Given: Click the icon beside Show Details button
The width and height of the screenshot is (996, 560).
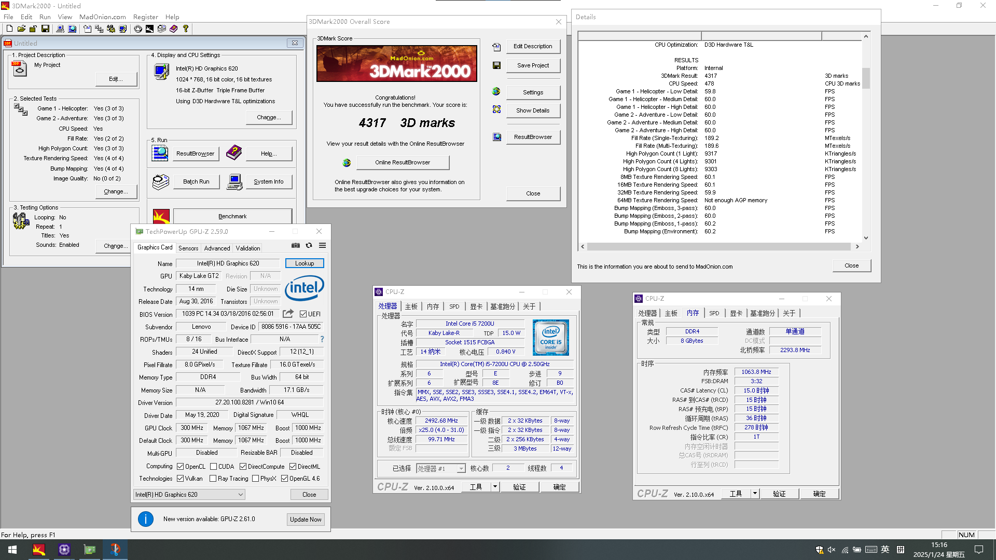Looking at the screenshot, I should click(x=496, y=109).
